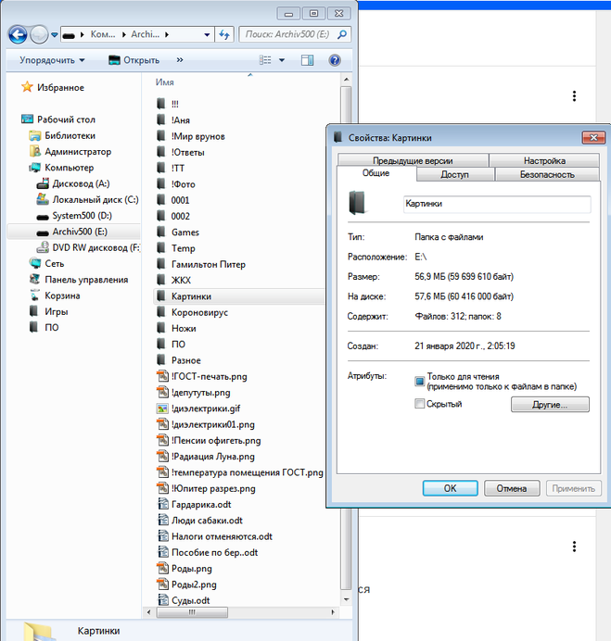The width and height of the screenshot is (611, 641).
Task: Select the !диэлектрики.gif file icon
Action: (x=162, y=408)
